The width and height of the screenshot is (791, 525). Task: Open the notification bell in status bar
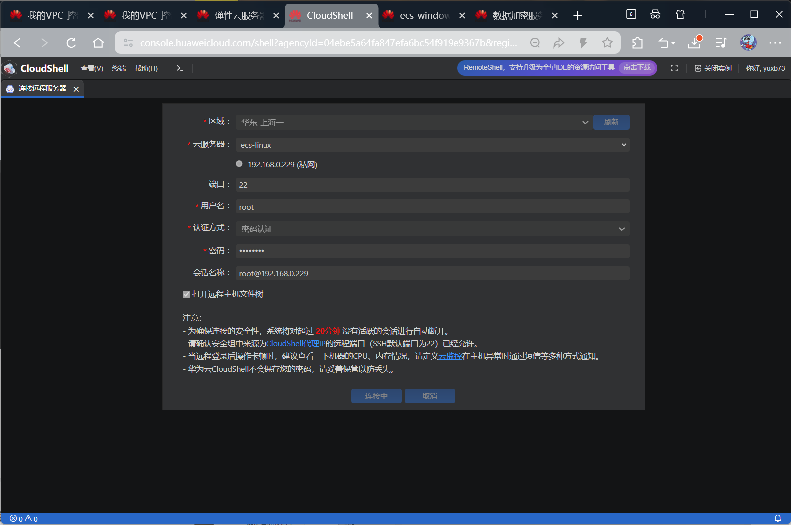point(778,518)
